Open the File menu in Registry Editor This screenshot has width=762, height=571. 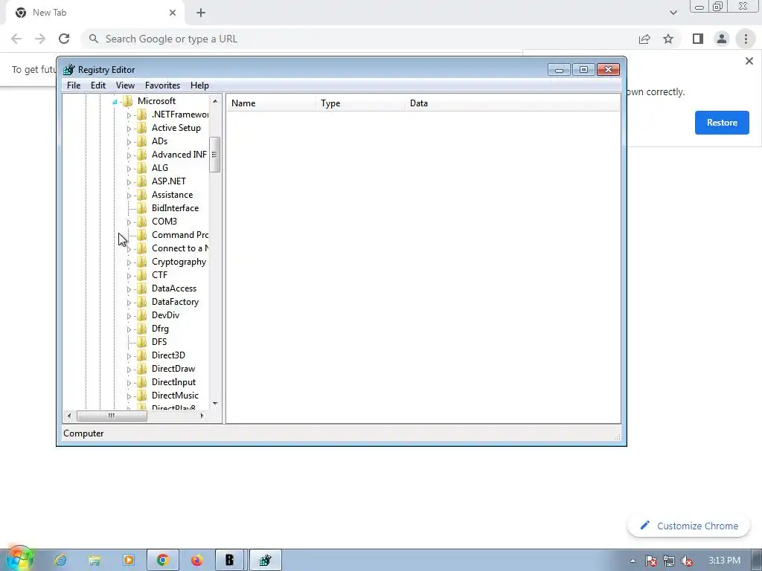point(74,86)
